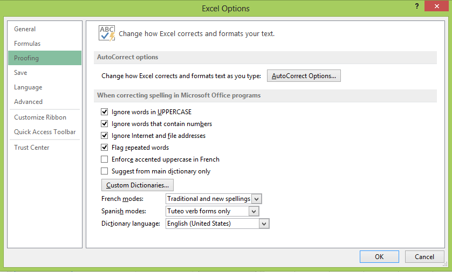
Task: Enable Suggest from main dictionary only
Action: coord(104,171)
